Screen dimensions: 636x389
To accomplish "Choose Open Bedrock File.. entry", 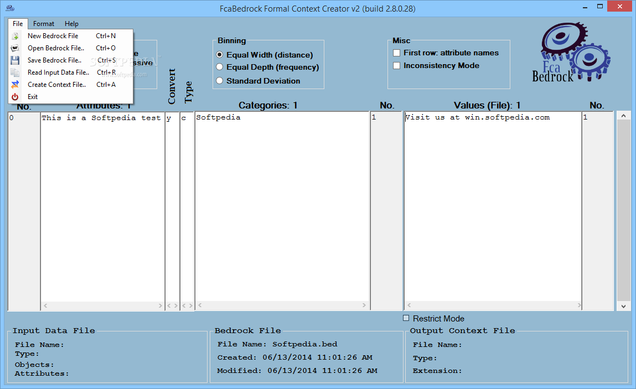I will coord(71,48).
